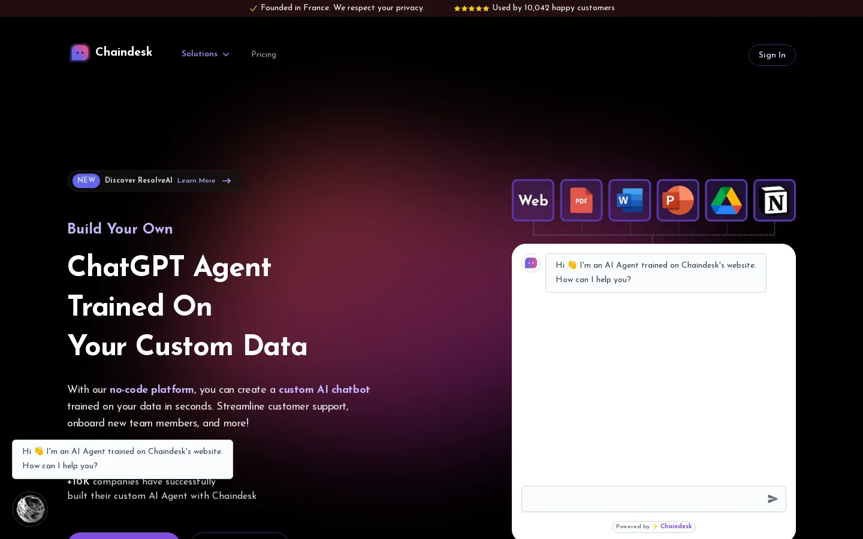Click the agent greeting in chat widget
Image resolution: width=863 pixels, height=539 pixels.
[656, 272]
